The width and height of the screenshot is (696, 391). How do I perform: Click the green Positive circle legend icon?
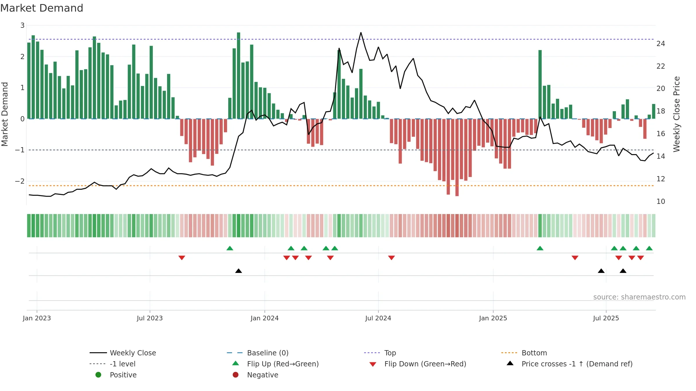tap(98, 375)
